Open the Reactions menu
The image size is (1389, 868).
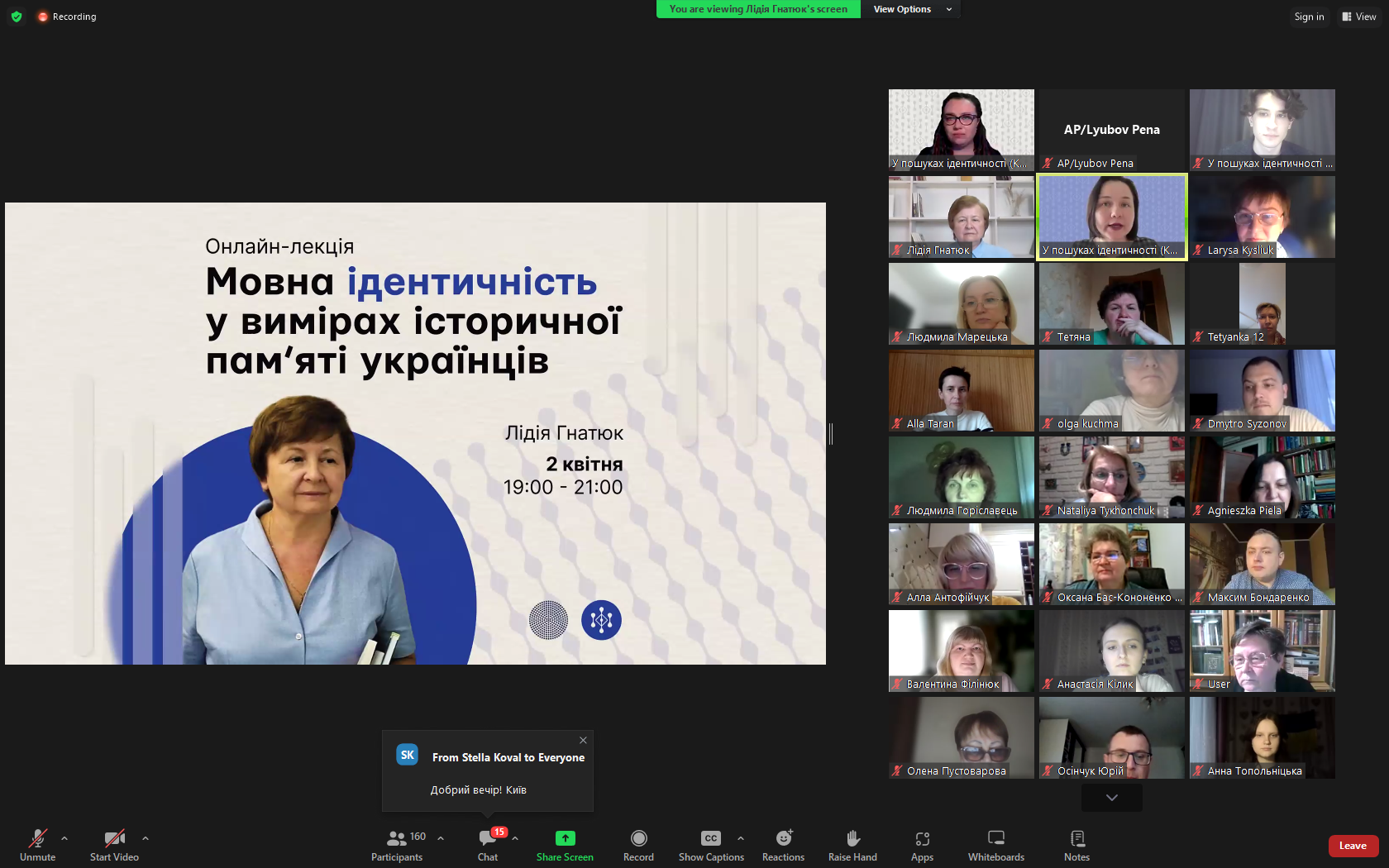(x=783, y=844)
